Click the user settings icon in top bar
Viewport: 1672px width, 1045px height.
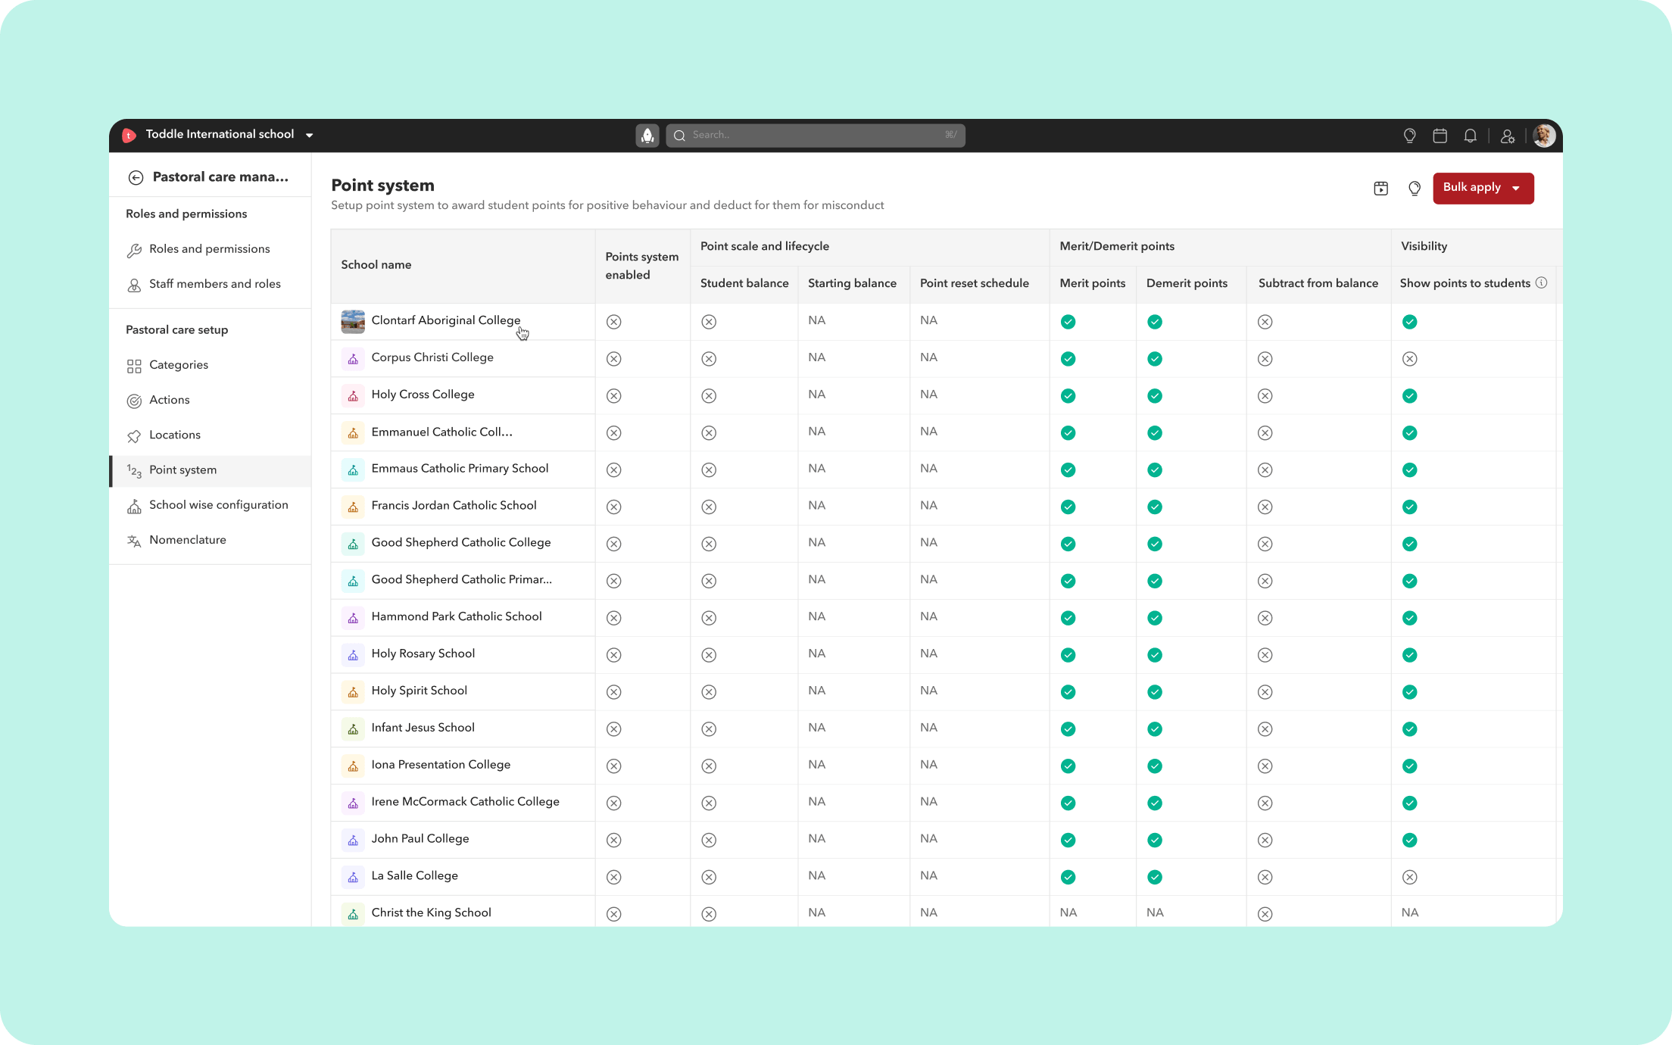(1508, 136)
